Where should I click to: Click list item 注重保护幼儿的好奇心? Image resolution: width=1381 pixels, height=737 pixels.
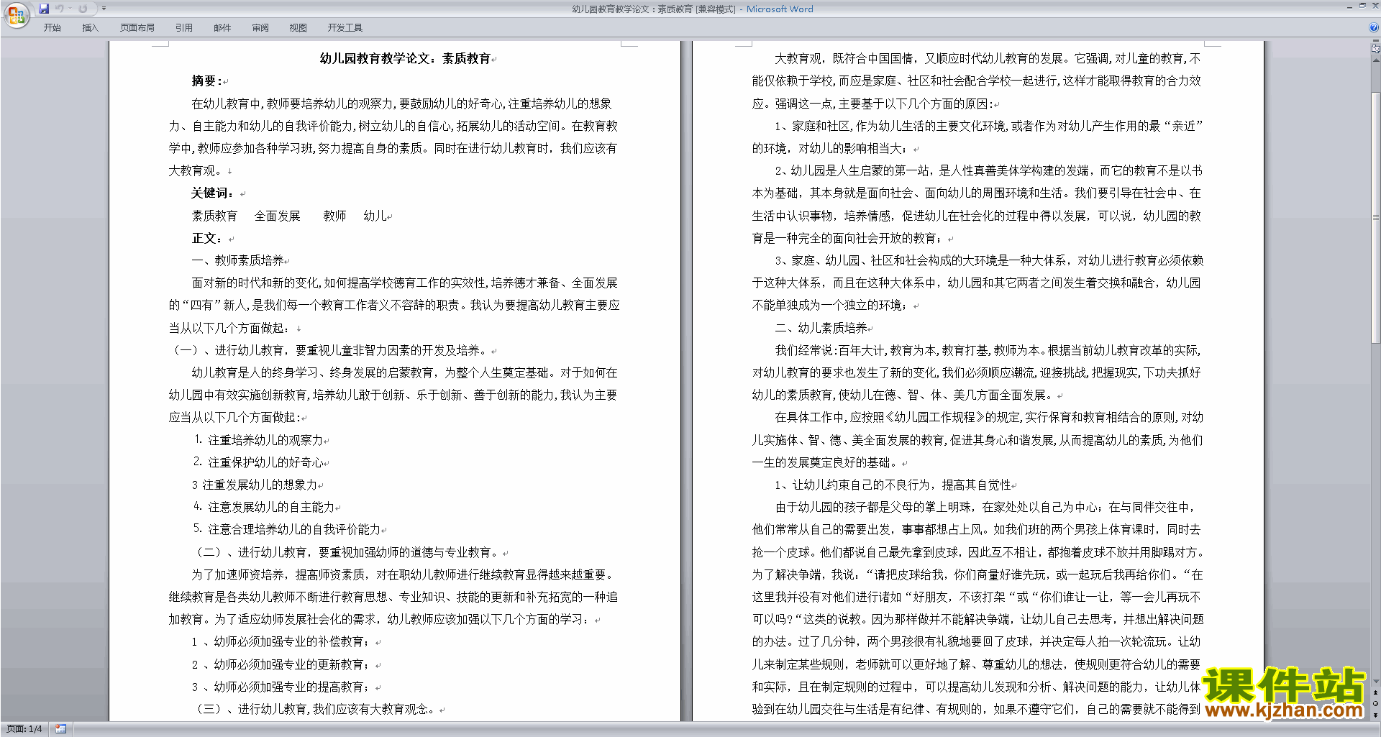265,462
